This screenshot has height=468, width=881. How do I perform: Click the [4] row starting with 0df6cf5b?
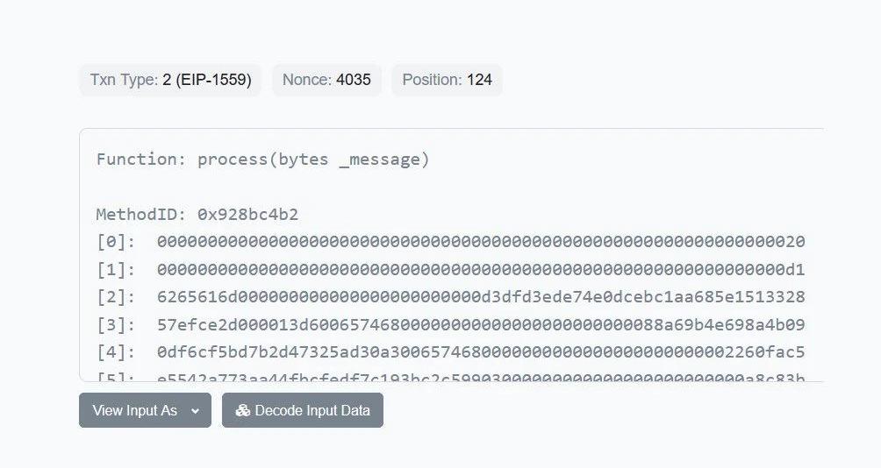481,352
